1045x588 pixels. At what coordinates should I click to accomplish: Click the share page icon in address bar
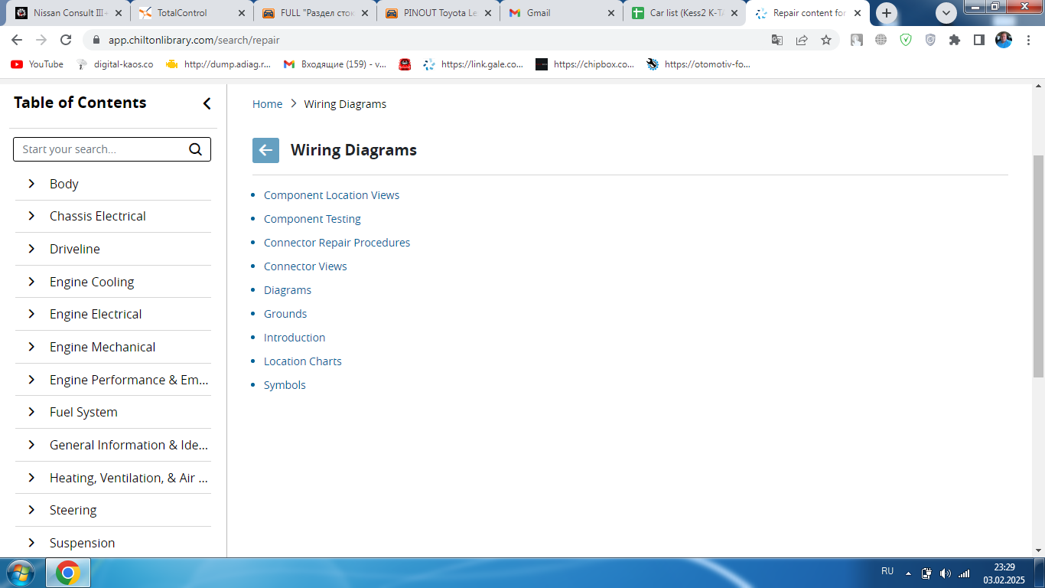coord(802,40)
